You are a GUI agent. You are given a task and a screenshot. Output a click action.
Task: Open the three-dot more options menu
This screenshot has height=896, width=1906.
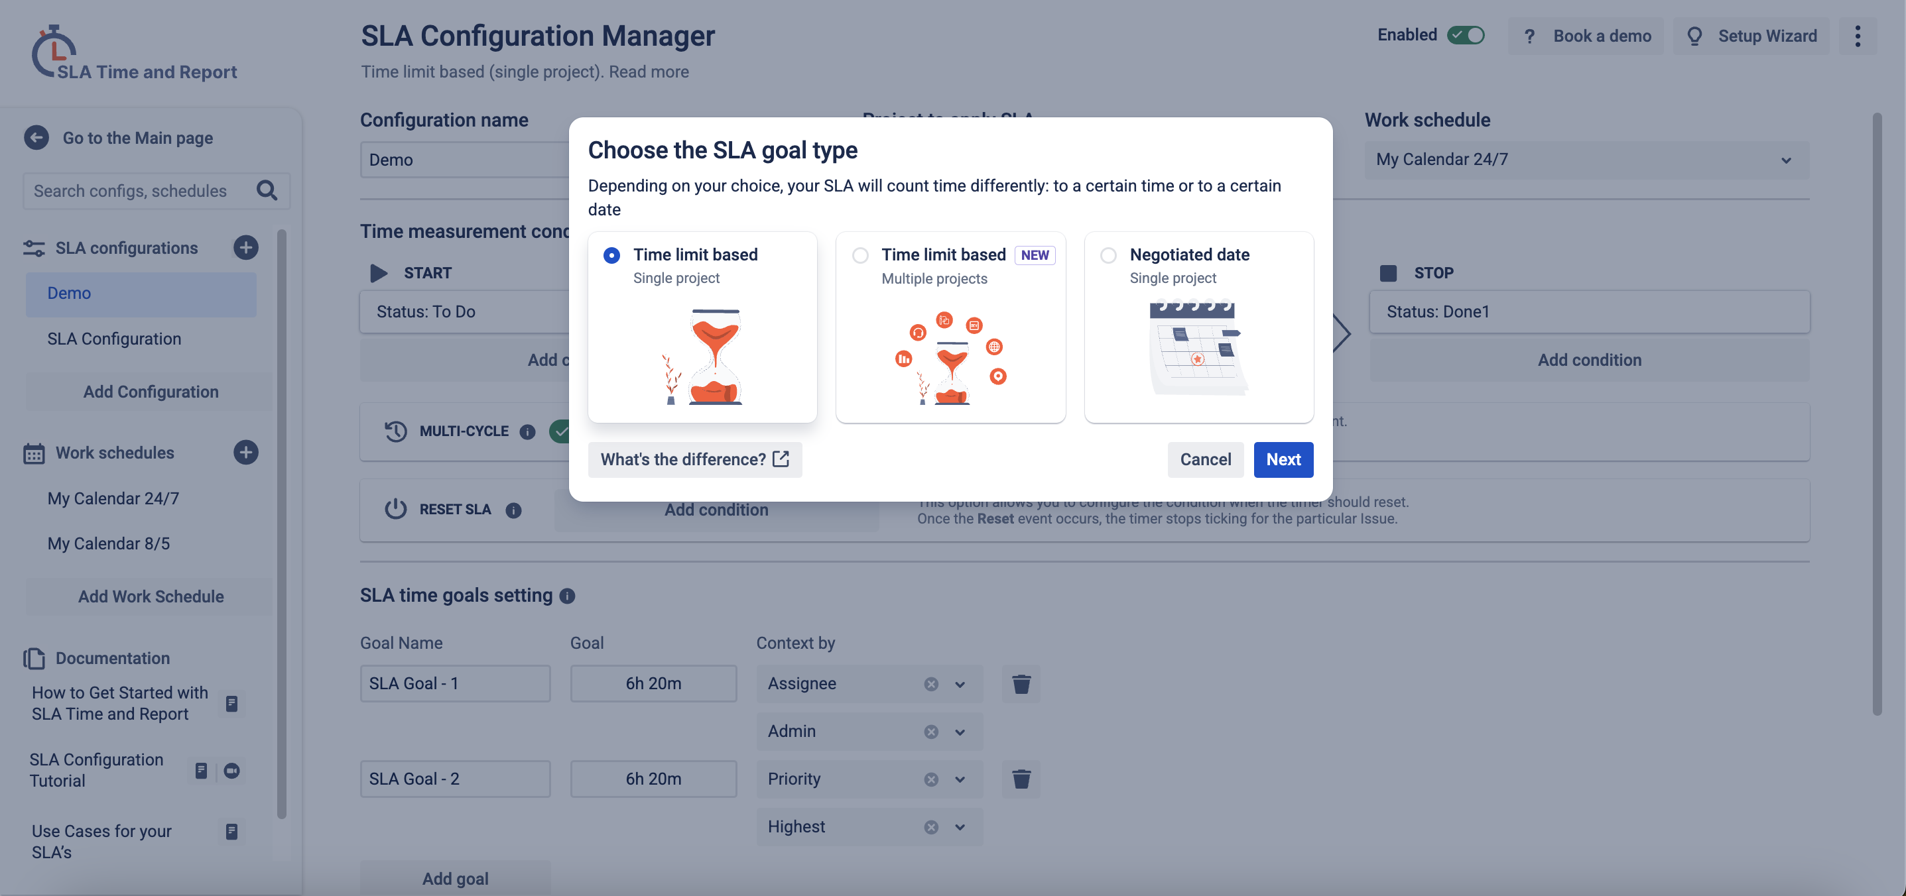pyautogui.click(x=1857, y=36)
